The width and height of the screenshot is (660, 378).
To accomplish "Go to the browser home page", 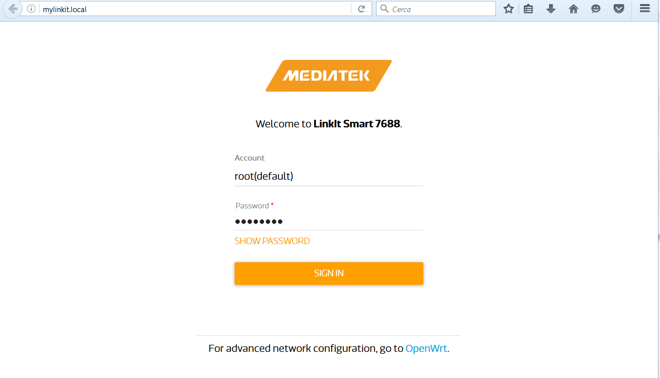I will pyautogui.click(x=573, y=9).
